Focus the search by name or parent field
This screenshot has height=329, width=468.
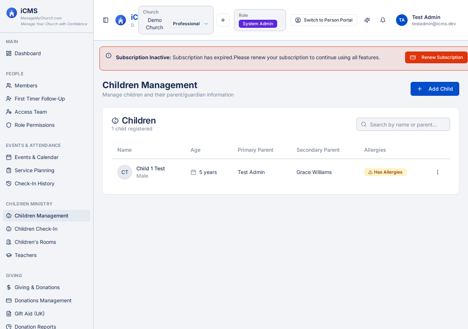pos(403,124)
